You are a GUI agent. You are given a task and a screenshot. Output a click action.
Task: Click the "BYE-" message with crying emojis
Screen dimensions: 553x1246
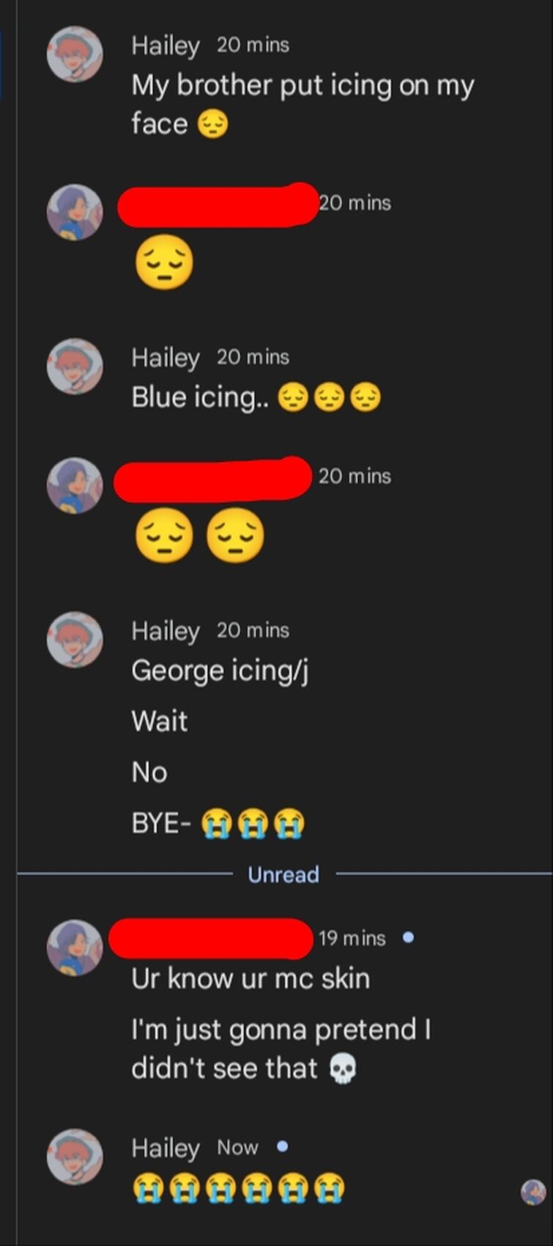click(x=218, y=824)
